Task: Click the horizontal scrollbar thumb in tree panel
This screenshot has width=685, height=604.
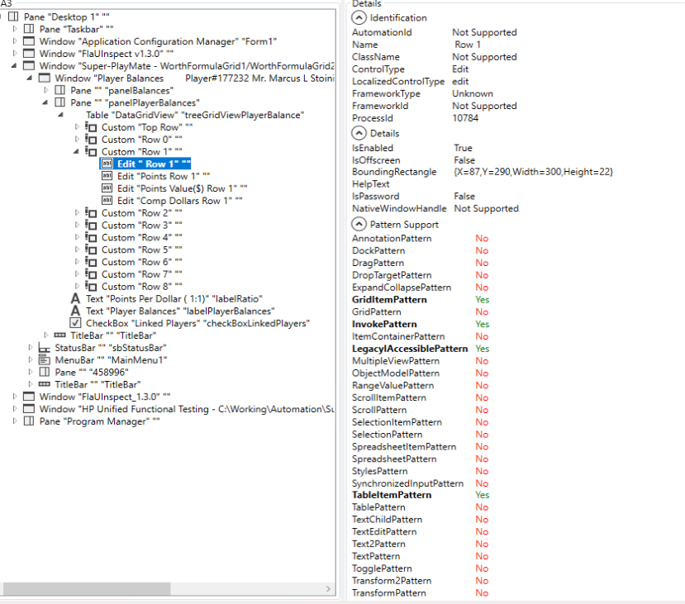Action: tap(87, 589)
